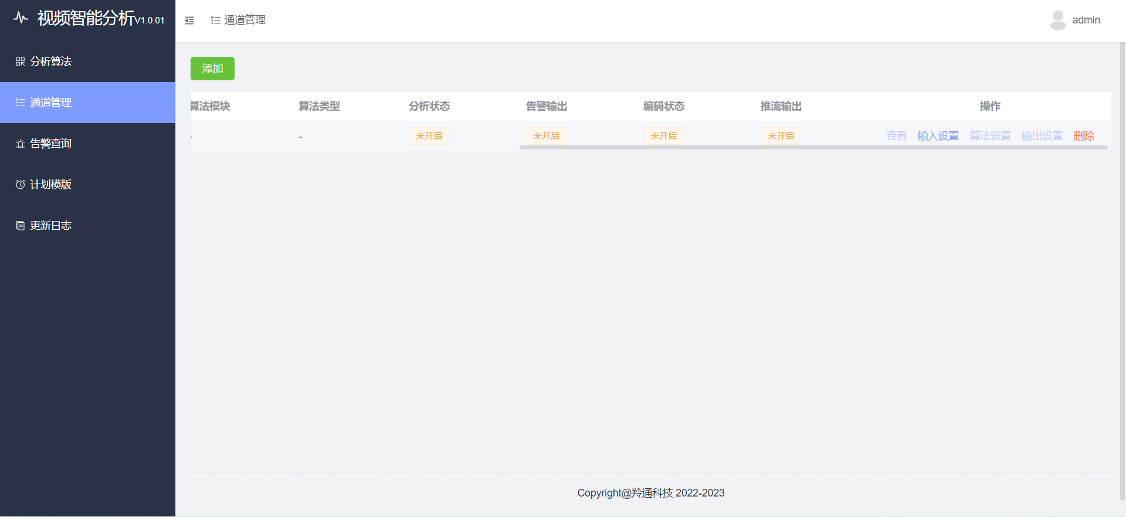Click the 未开启 tag under 编码状态
Viewport: 1126px width, 517px height.
[664, 136]
